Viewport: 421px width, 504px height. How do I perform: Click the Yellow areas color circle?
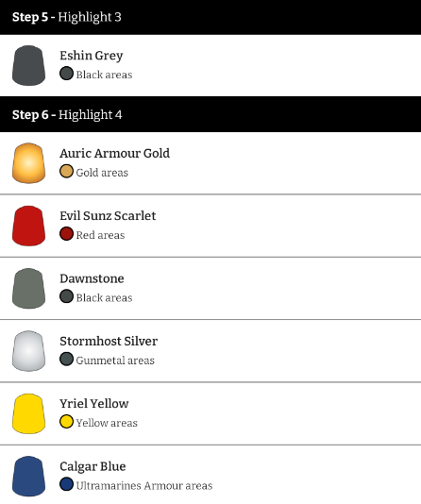click(66, 422)
